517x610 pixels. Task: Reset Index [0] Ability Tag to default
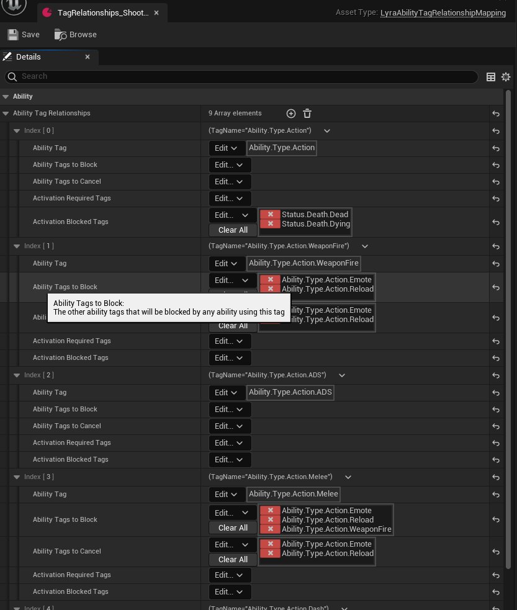pos(496,148)
